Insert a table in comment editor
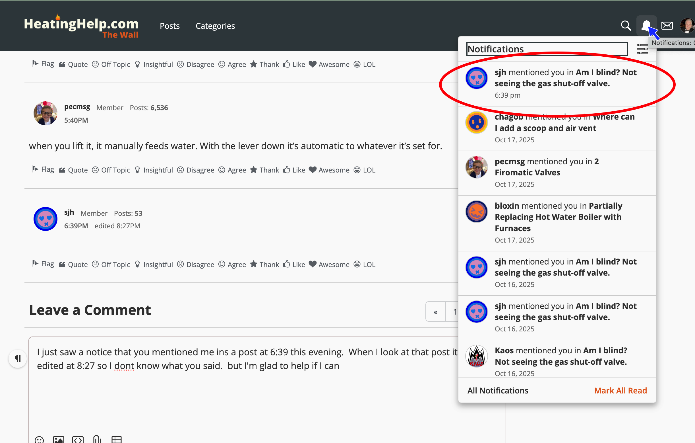This screenshot has width=695, height=443. [x=116, y=440]
